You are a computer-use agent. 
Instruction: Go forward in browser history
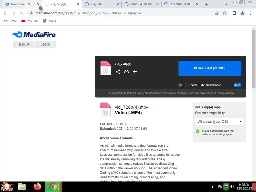point(13,13)
